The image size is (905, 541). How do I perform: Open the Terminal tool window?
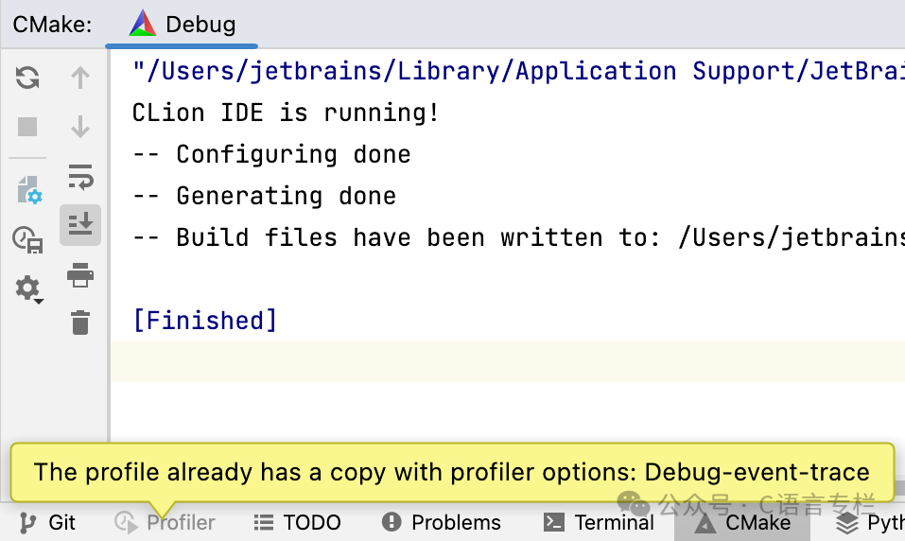(599, 522)
